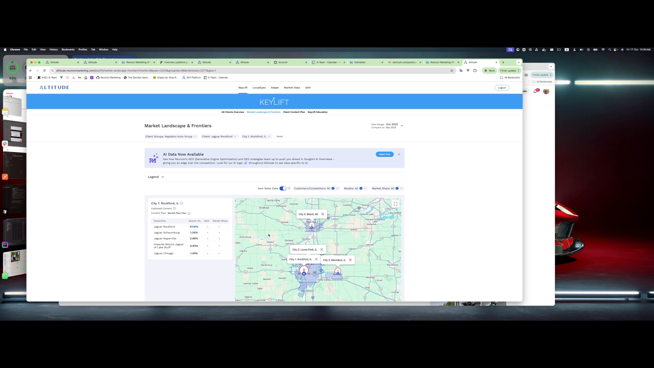Switch to the LocalEyes tab

[x=259, y=88]
